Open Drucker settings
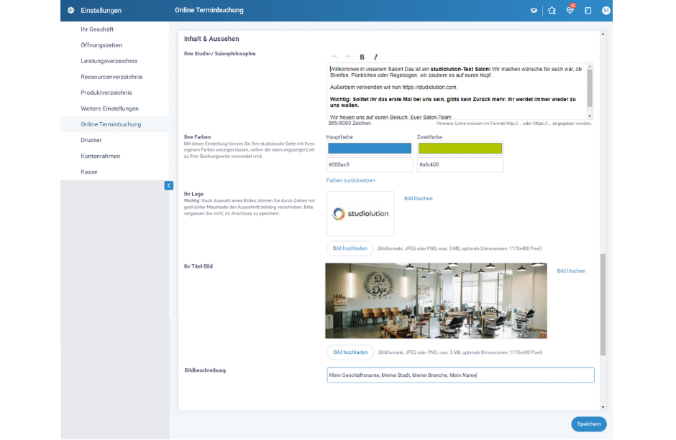The height and width of the screenshot is (440, 676). pyautogui.click(x=91, y=140)
